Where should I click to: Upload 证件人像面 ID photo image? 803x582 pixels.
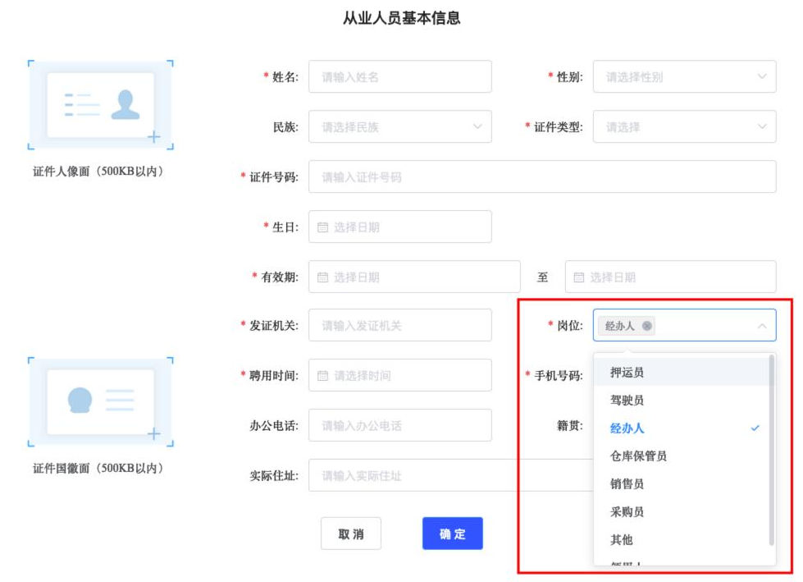[x=101, y=105]
